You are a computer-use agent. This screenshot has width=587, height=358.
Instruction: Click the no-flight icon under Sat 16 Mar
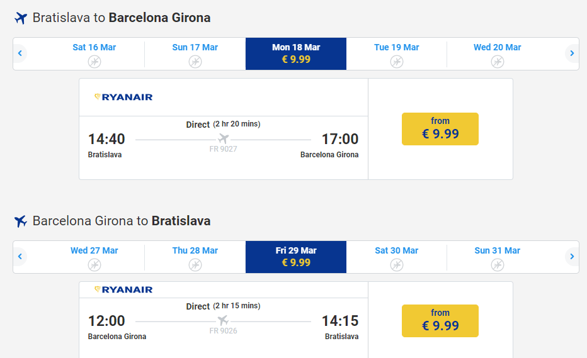[94, 62]
